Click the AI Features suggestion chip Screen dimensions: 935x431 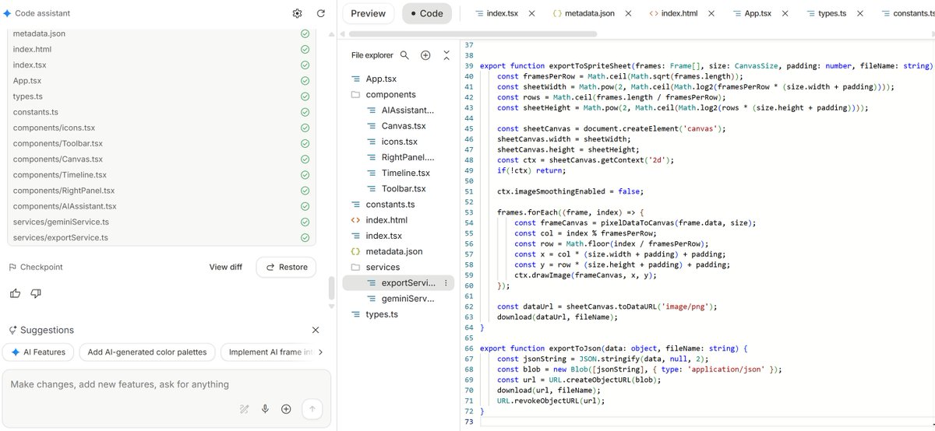pos(39,352)
